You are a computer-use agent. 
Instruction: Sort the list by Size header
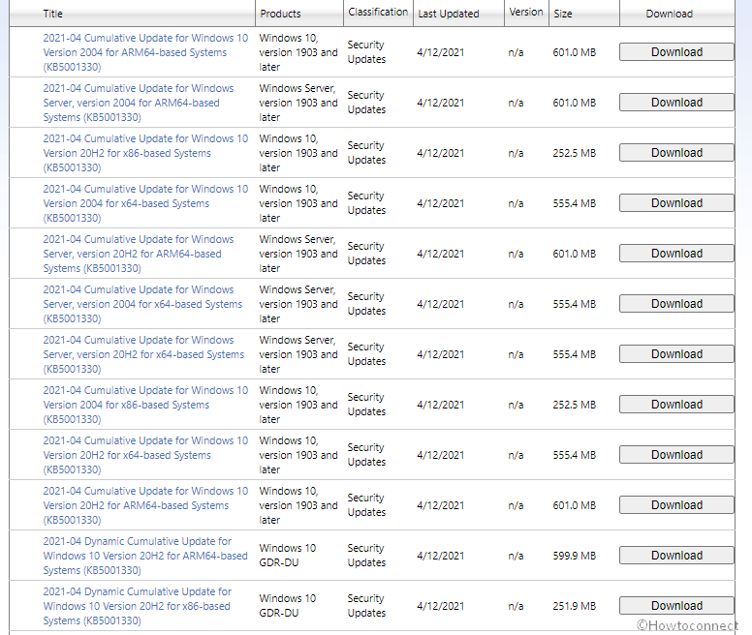click(563, 14)
